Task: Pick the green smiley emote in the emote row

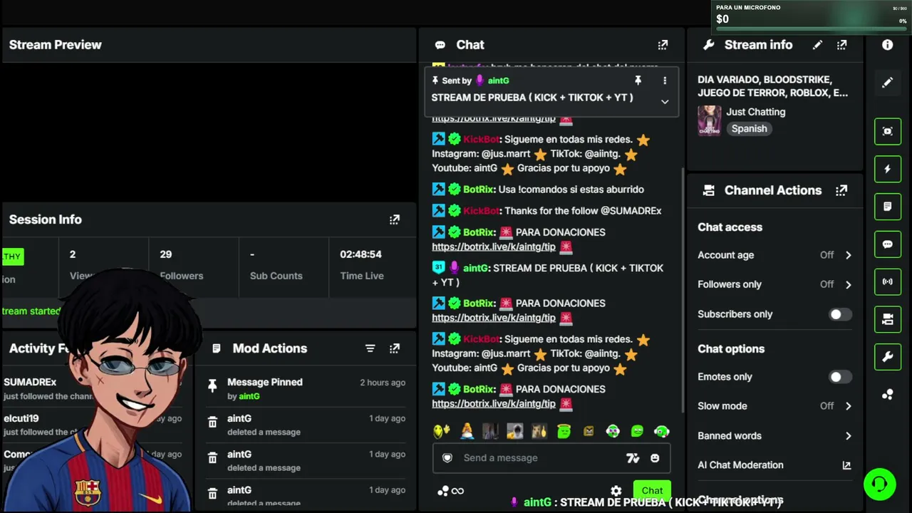Action: click(637, 431)
